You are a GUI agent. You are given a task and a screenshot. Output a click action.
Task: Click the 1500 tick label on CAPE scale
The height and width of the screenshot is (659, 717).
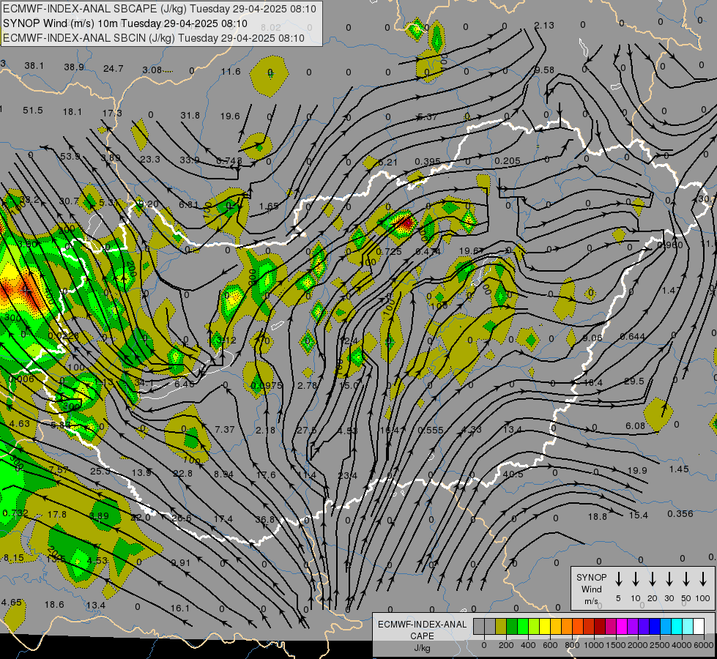click(615, 645)
